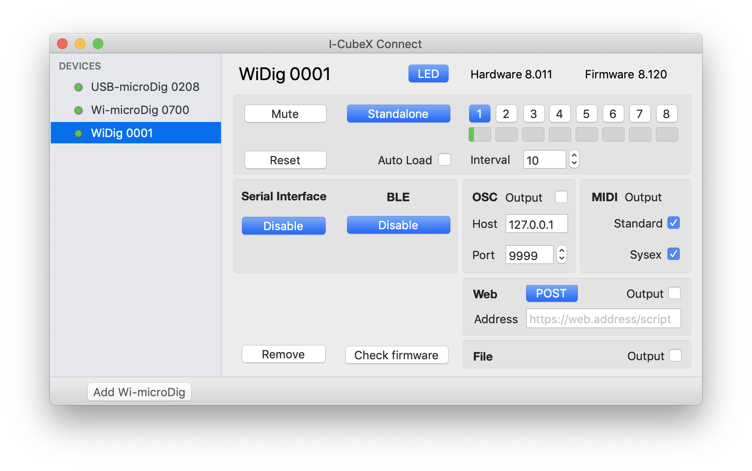Screen dimensions: 752x471
Task: Enable OSC Output checkbox
Action: (561, 197)
